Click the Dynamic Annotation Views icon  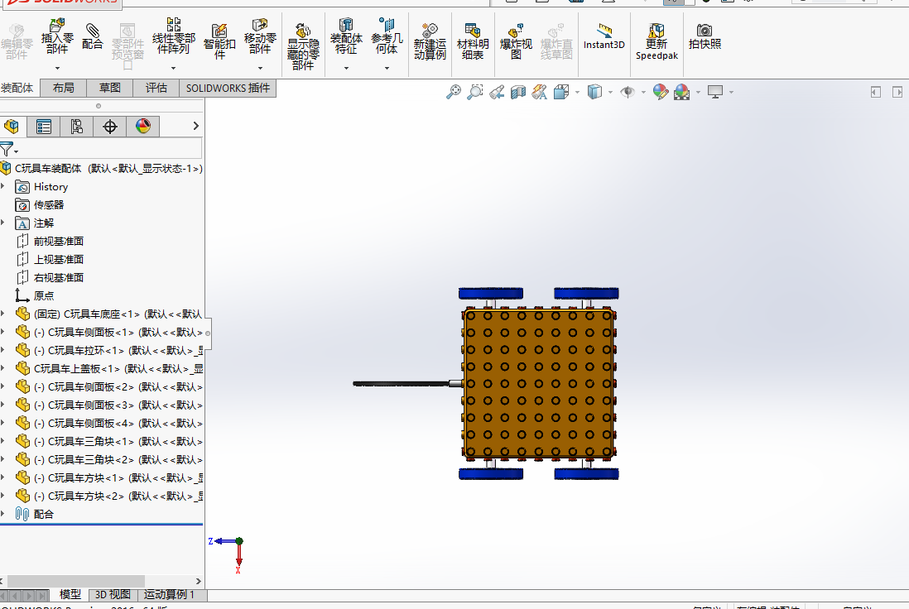click(x=539, y=92)
